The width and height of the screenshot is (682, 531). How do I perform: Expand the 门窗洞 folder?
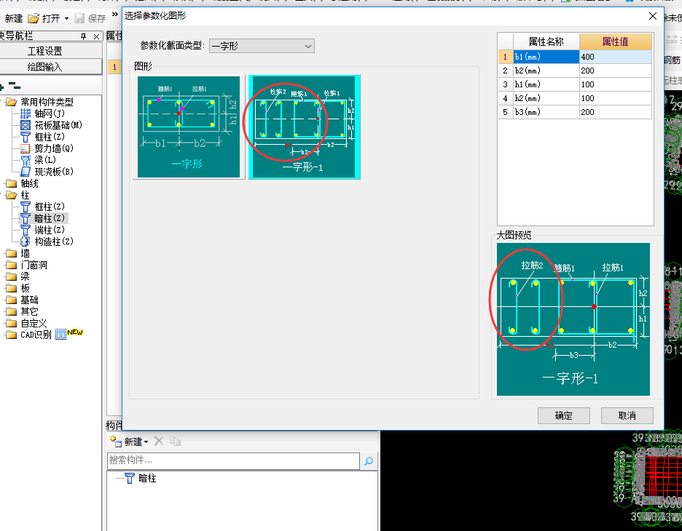click(34, 265)
